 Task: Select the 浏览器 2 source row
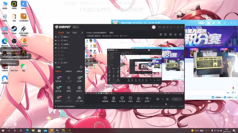pos(69,44)
